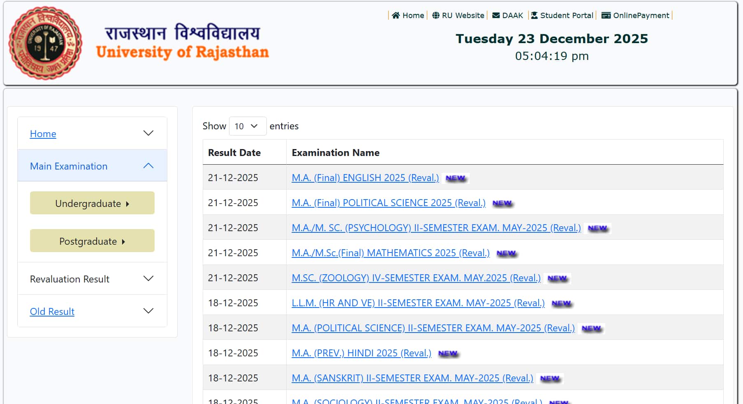Click the DAAK envelope icon
Image resolution: width=743 pixels, height=404 pixels.
click(x=495, y=15)
